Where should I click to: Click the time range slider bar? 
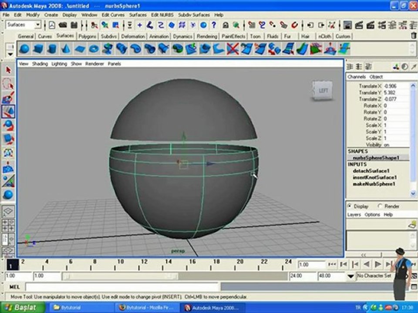pos(120,276)
